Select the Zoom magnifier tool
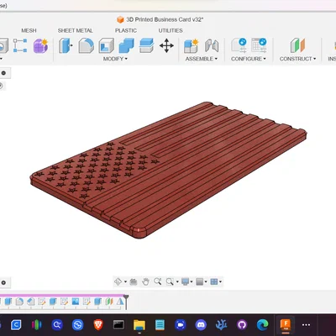The height and width of the screenshot is (336, 336). tap(158, 281)
